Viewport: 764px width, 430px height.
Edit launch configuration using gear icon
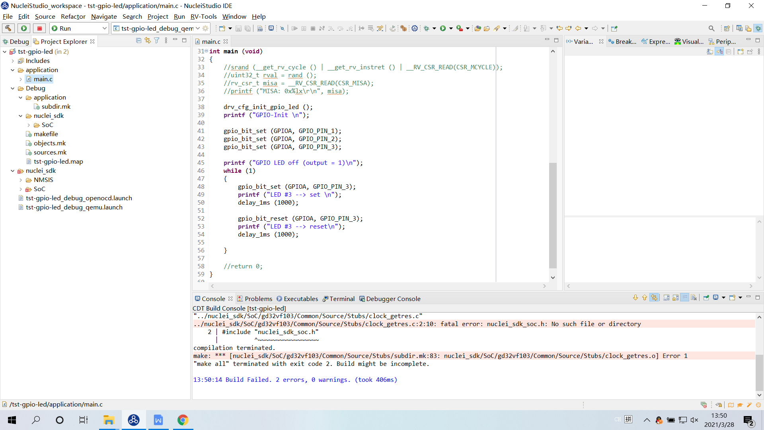pos(205,28)
